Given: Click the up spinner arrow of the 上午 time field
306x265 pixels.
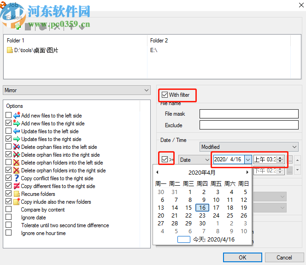Looking at the screenshot, I should tap(280, 158).
